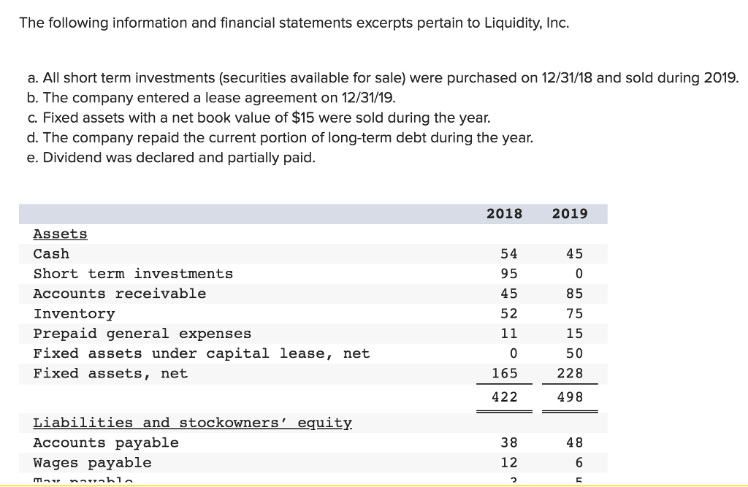Click the 2019 total assets value 498

pos(570,396)
